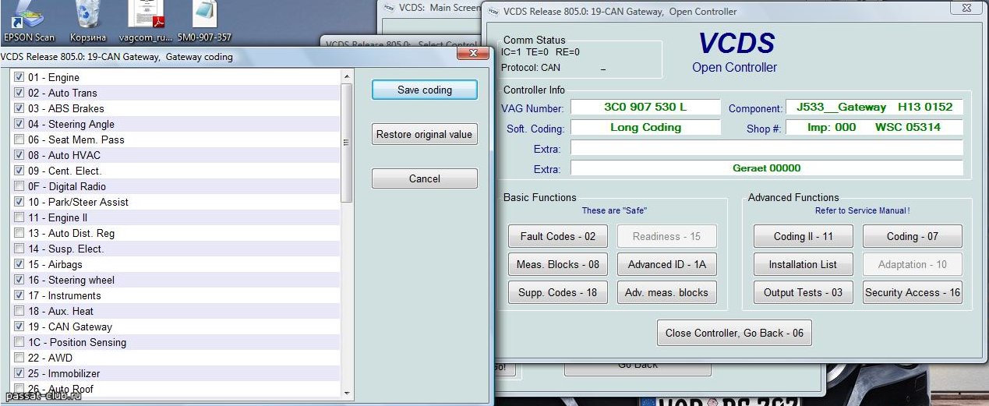Open Meas. Blocks - 08
989x406 pixels.
click(557, 264)
